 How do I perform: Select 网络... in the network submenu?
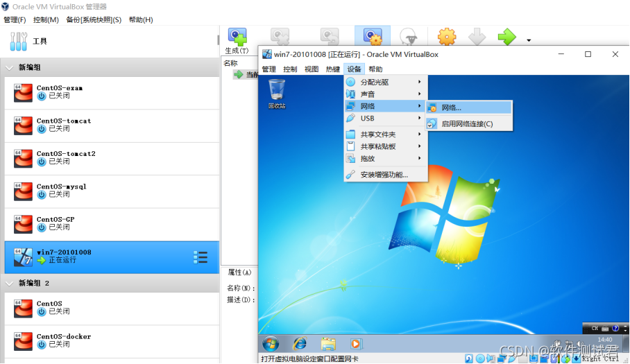[x=469, y=107]
